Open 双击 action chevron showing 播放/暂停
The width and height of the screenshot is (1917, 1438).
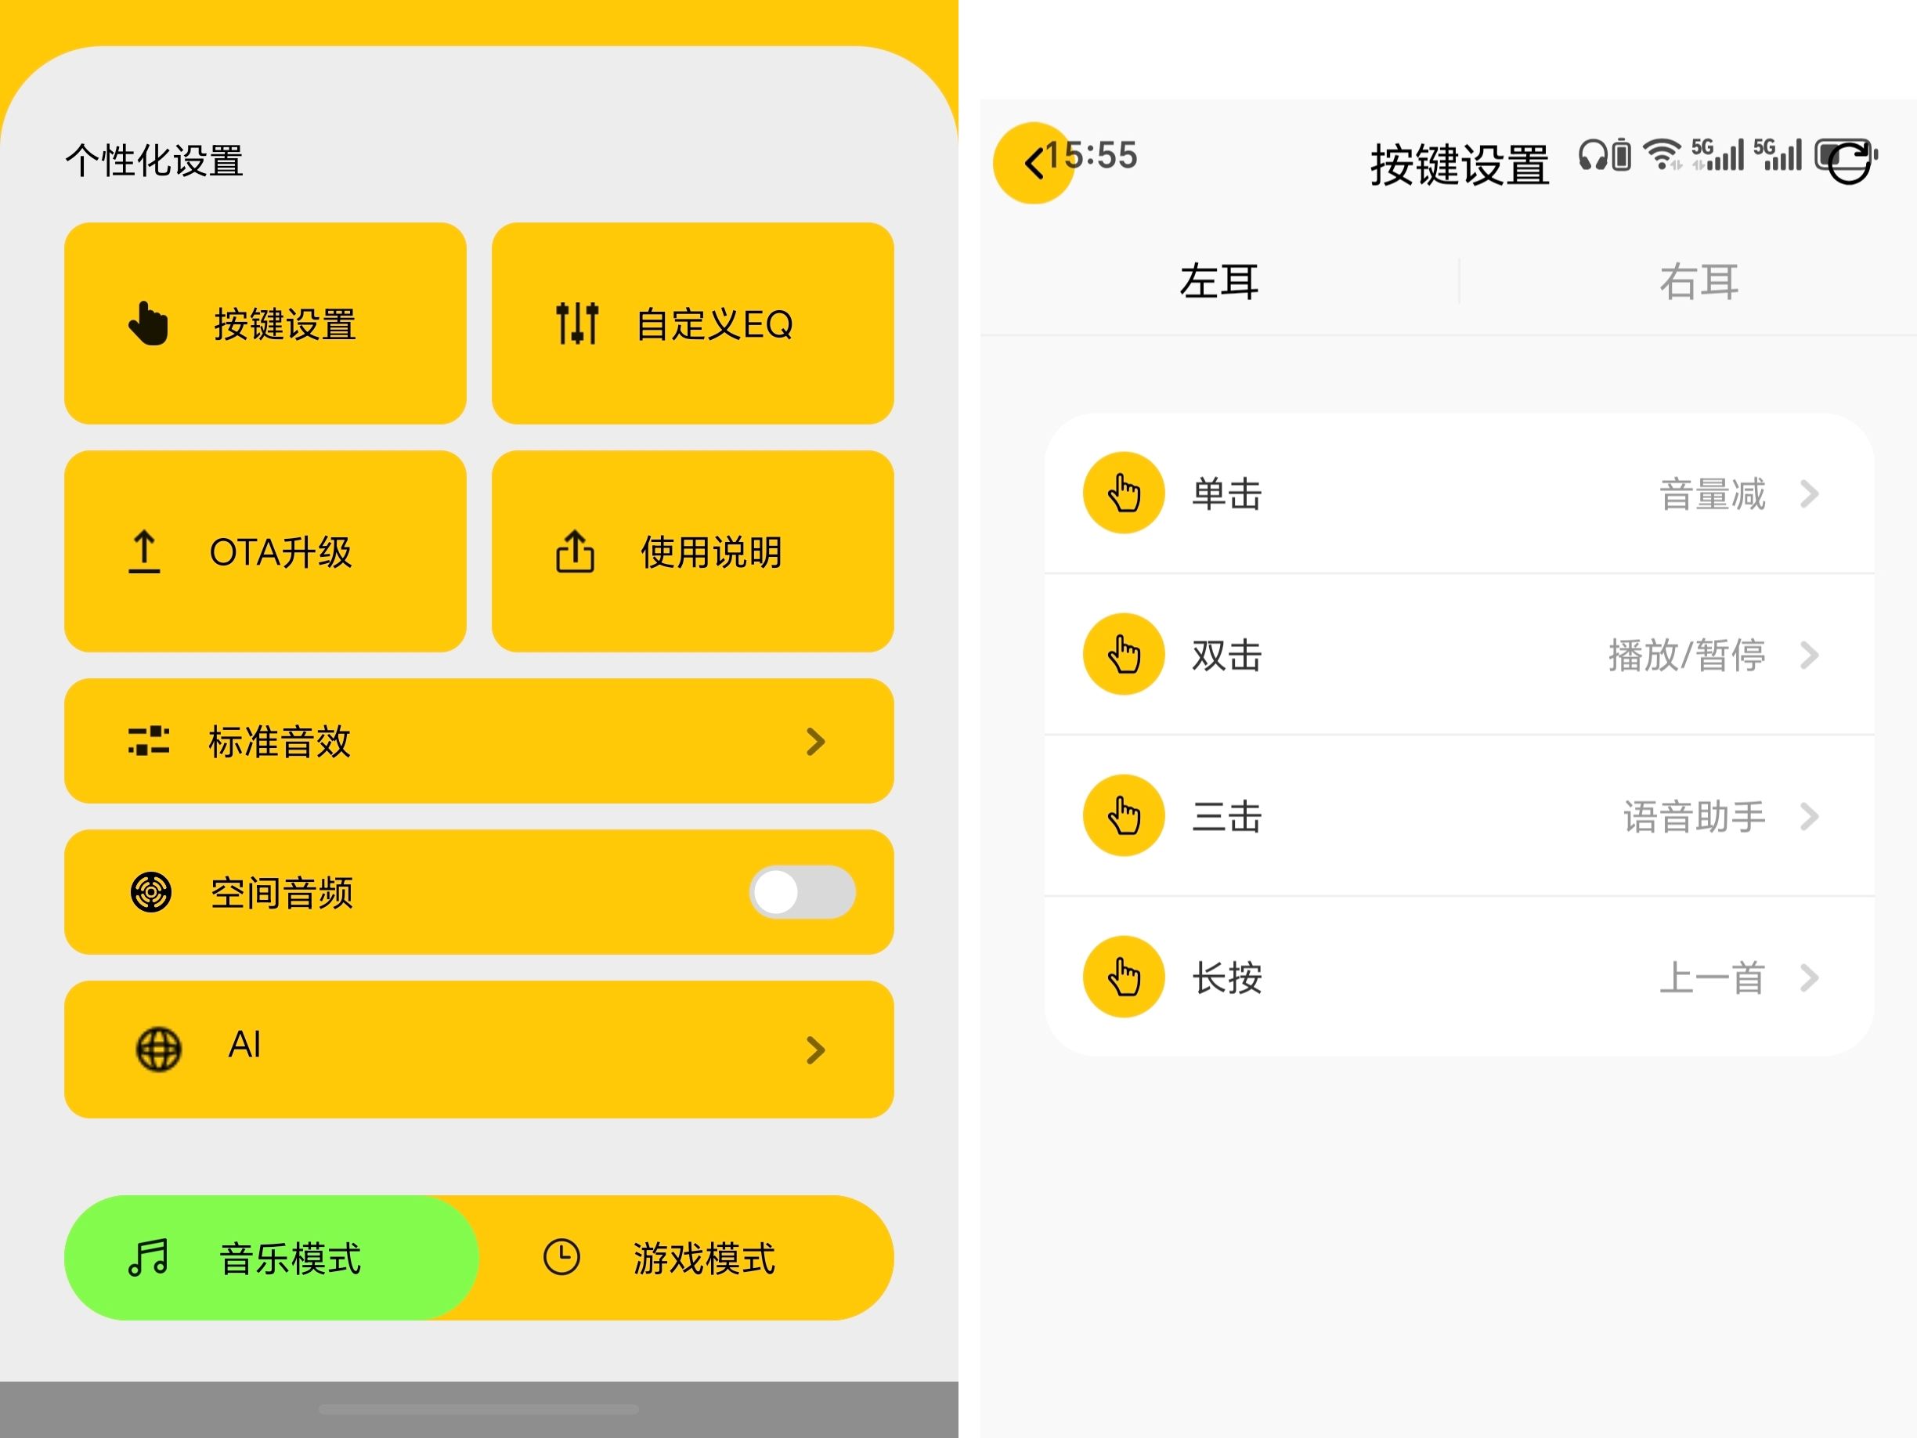(x=1809, y=656)
